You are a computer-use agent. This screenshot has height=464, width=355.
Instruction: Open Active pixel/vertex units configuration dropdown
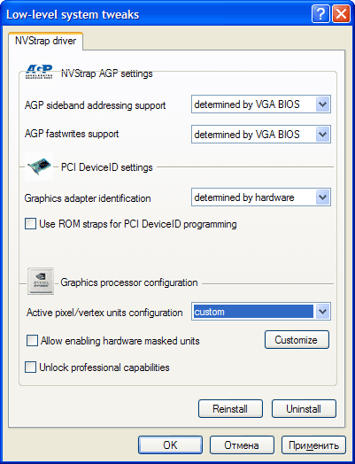[322, 312]
